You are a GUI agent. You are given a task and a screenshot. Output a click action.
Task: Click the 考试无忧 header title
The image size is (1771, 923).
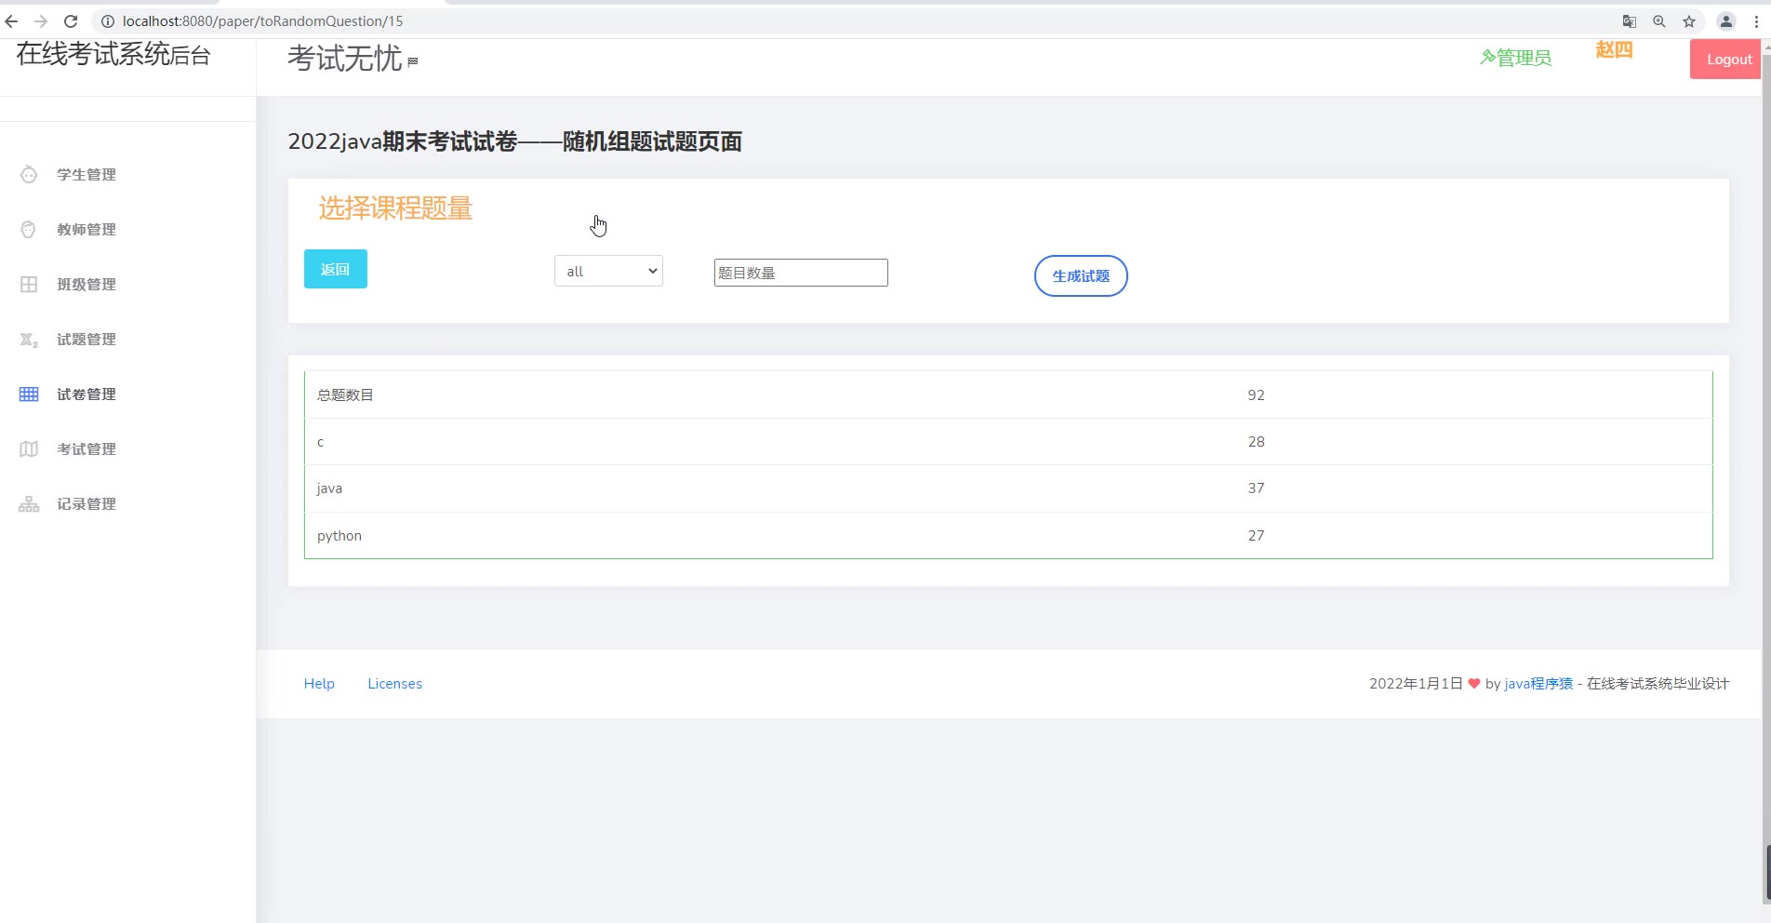pyautogui.click(x=345, y=59)
